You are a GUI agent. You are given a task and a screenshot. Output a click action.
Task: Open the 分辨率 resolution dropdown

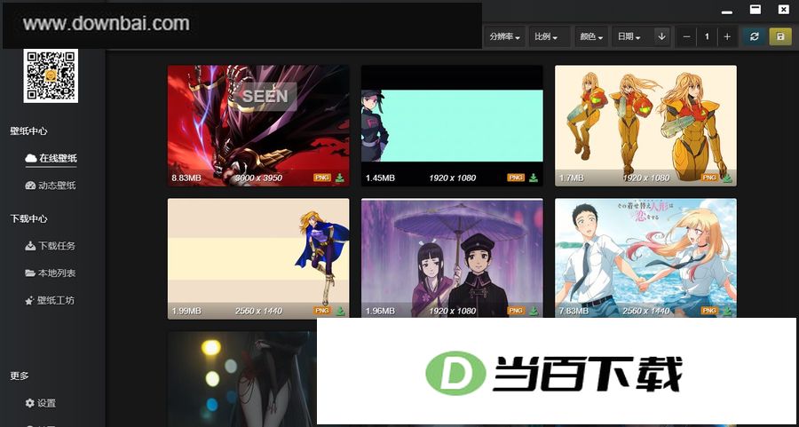coord(504,36)
